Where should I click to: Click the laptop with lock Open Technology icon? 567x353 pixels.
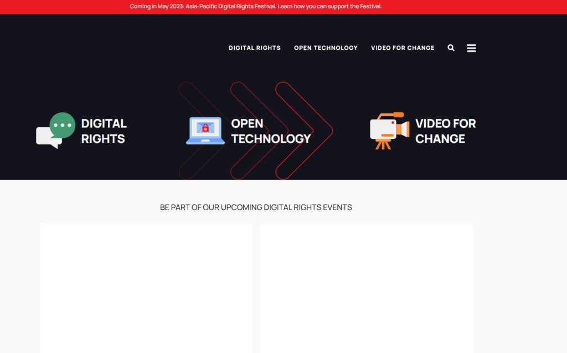pos(205,131)
